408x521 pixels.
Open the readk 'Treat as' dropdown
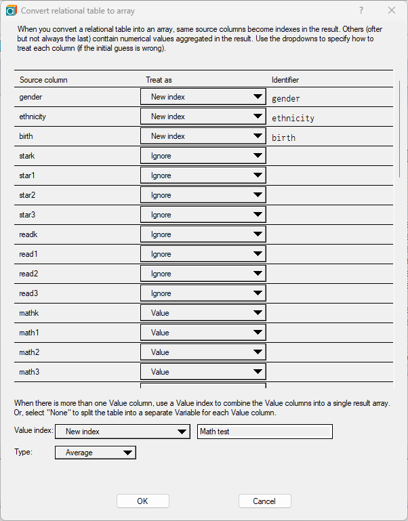pos(203,234)
